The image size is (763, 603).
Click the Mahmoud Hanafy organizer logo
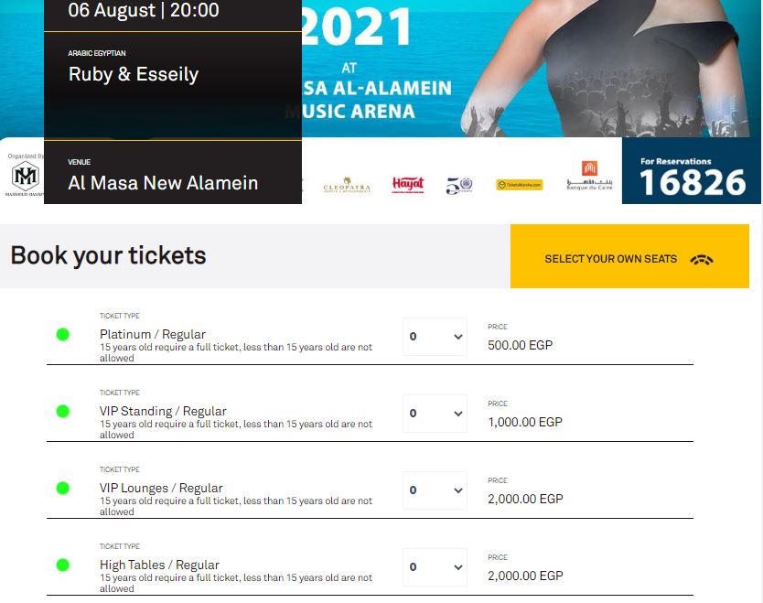click(x=25, y=177)
